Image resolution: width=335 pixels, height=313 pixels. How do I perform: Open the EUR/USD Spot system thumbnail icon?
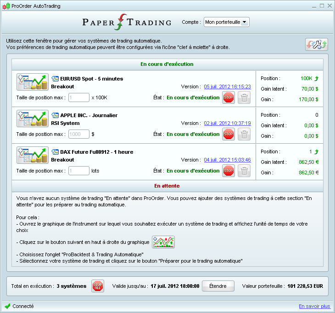[33, 82]
